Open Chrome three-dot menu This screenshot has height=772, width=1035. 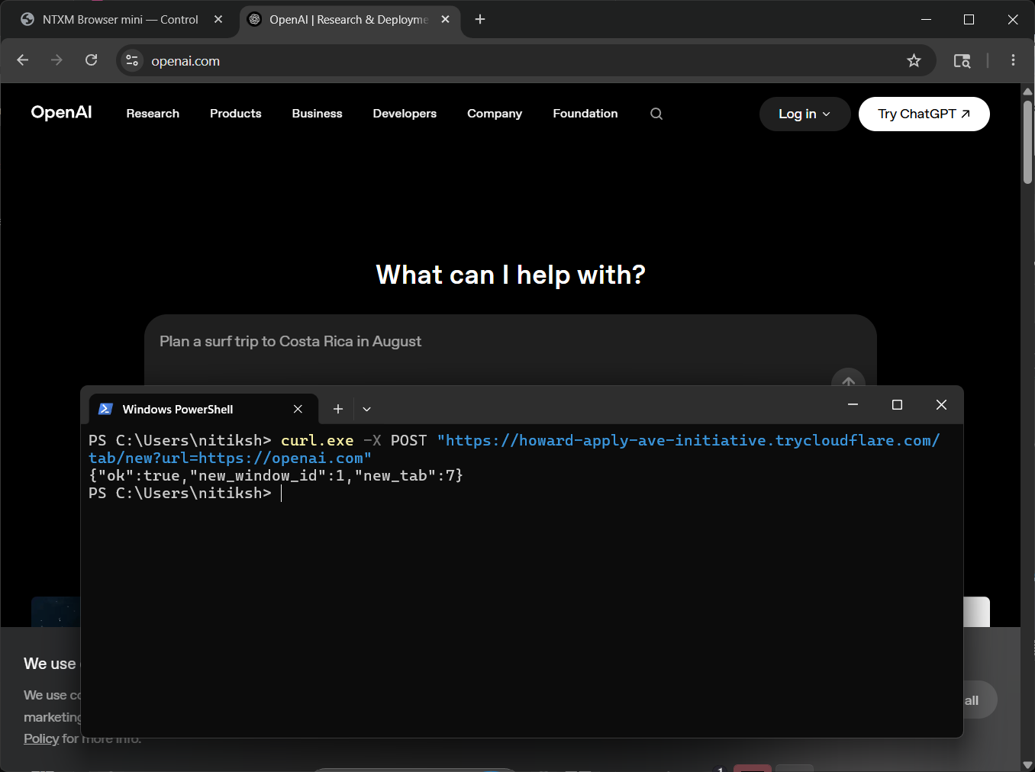click(1013, 60)
